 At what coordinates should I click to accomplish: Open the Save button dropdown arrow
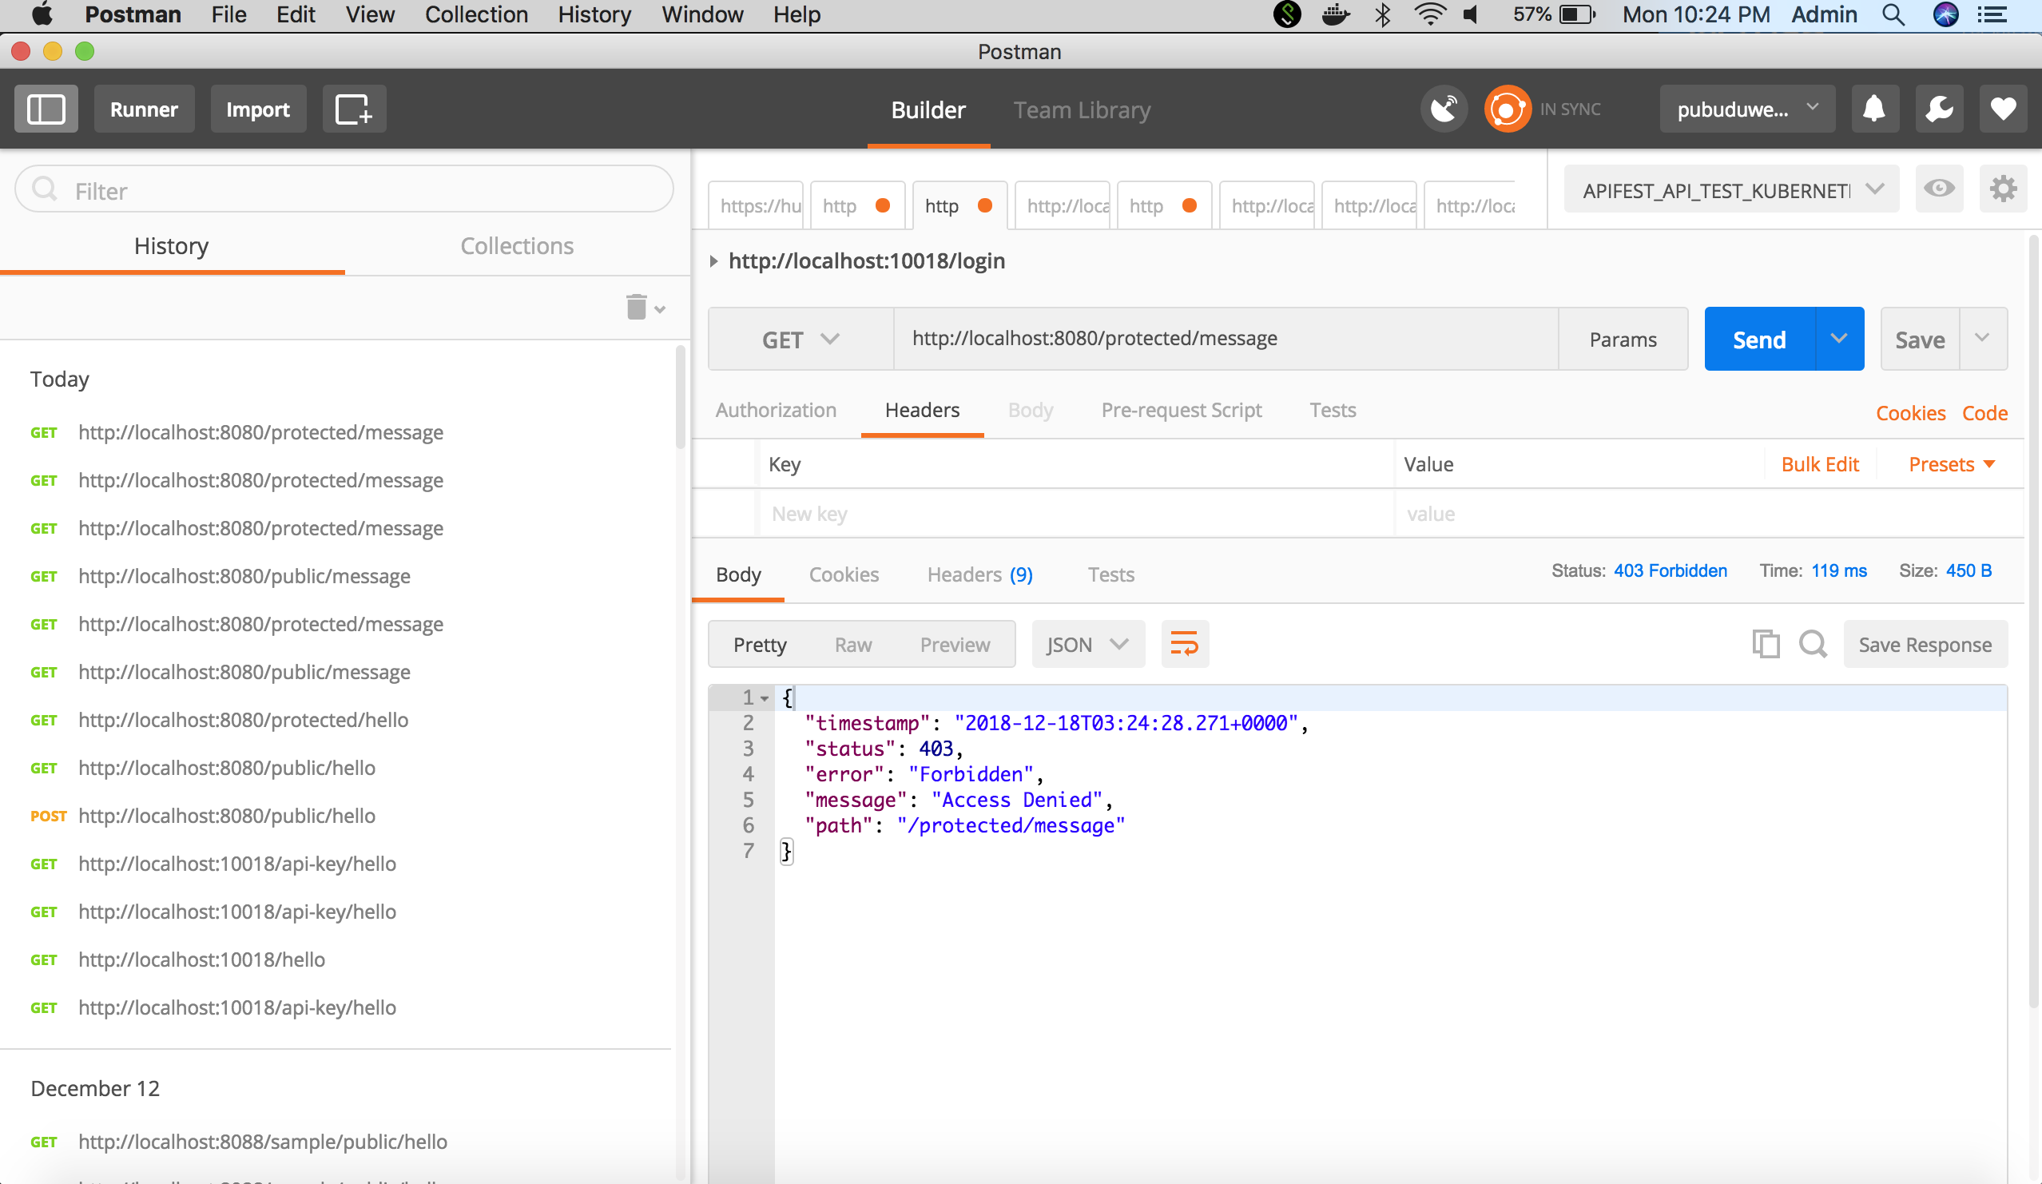click(1983, 339)
